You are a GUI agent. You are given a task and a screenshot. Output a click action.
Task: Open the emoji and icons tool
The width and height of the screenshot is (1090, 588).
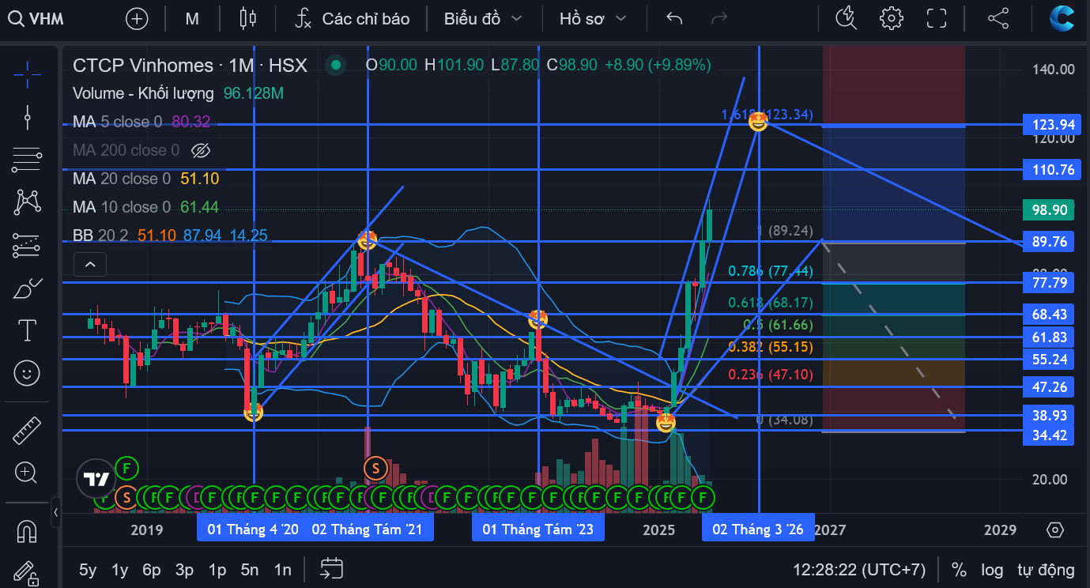[x=28, y=372]
